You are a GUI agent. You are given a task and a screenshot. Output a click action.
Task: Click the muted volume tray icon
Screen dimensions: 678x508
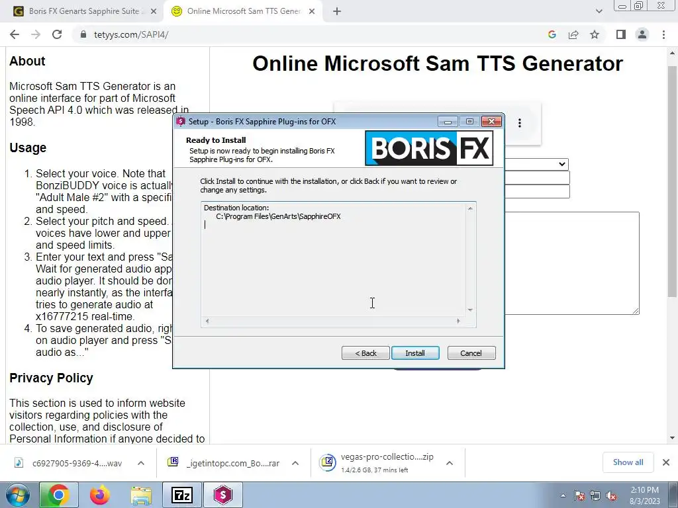coord(611,495)
